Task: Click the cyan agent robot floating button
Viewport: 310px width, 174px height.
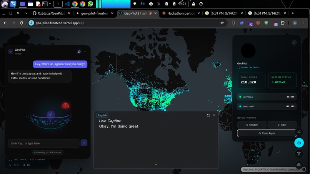Action: click(x=299, y=143)
